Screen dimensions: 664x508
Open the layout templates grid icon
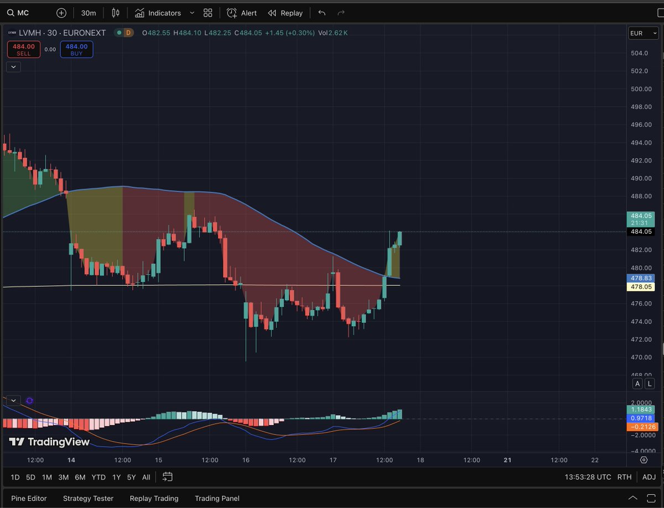click(208, 13)
